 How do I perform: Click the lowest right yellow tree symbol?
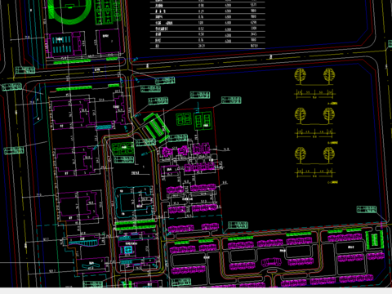pos(329,155)
